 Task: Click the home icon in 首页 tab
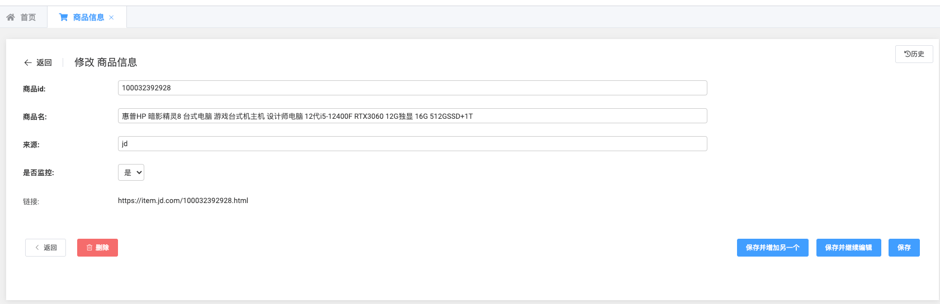point(11,17)
